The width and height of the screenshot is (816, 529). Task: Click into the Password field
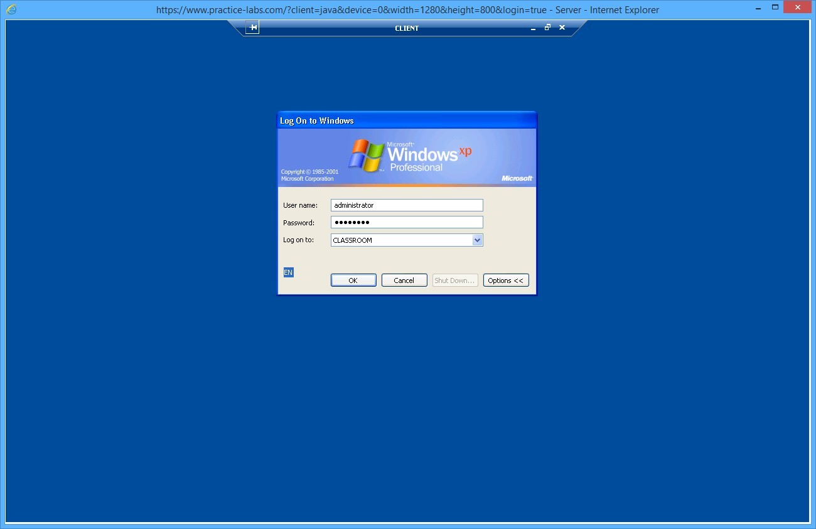pos(407,222)
